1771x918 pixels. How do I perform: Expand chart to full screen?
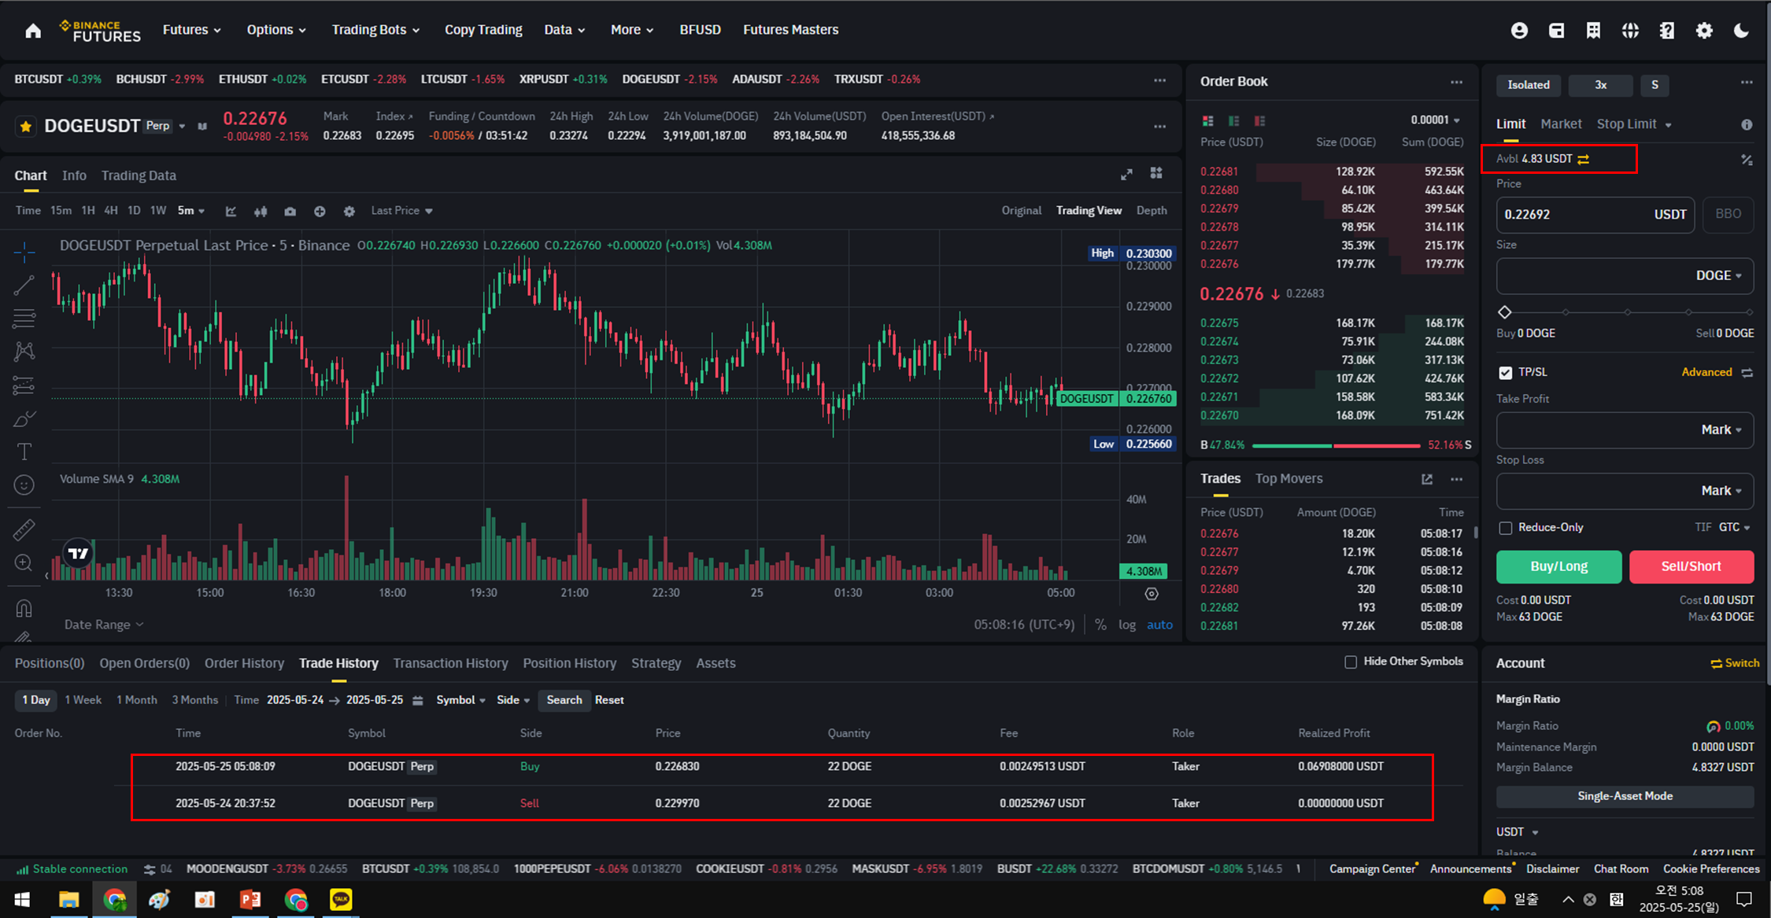click(1126, 175)
